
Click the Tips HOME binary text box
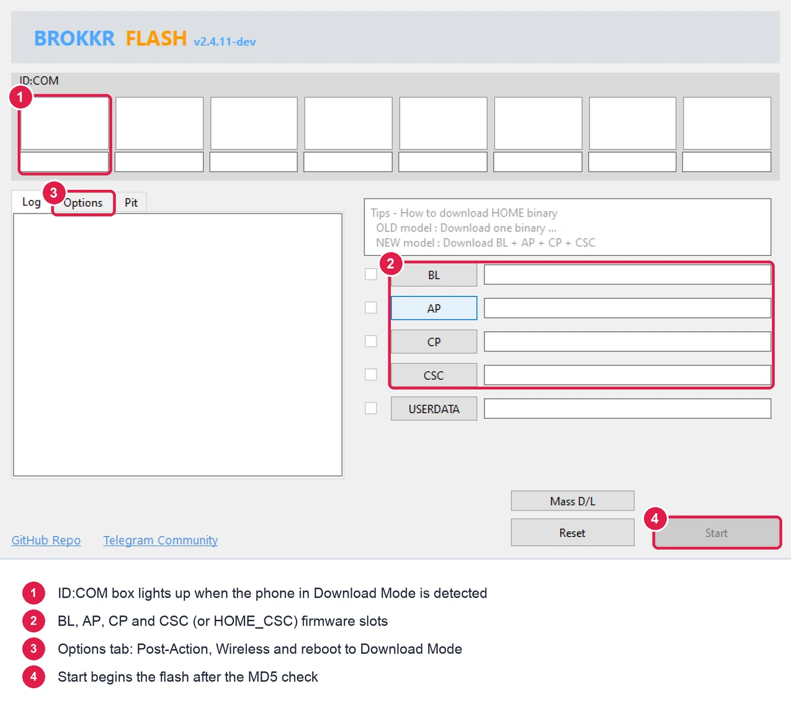[568, 227]
